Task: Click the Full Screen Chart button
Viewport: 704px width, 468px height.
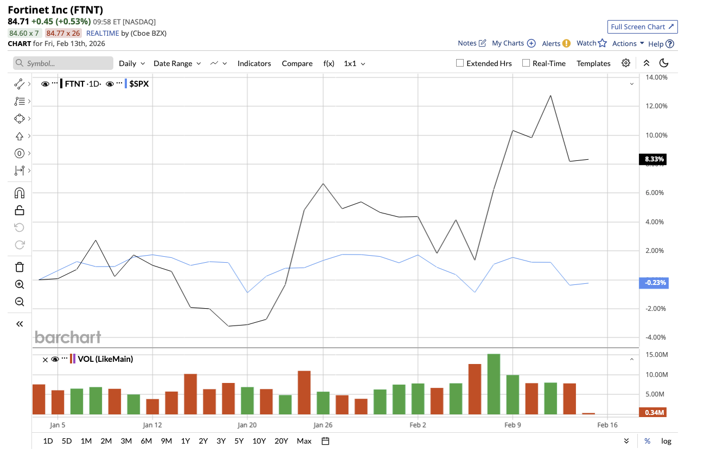Action: tap(642, 27)
